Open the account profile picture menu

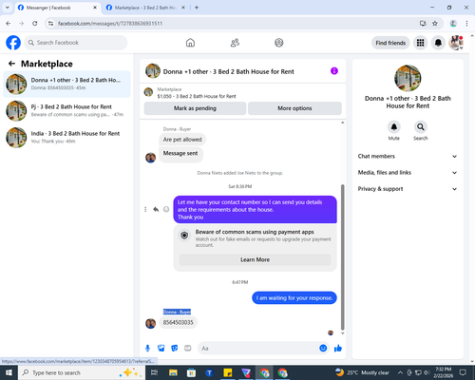[456, 43]
